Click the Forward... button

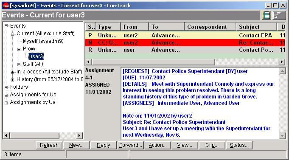point(131,145)
